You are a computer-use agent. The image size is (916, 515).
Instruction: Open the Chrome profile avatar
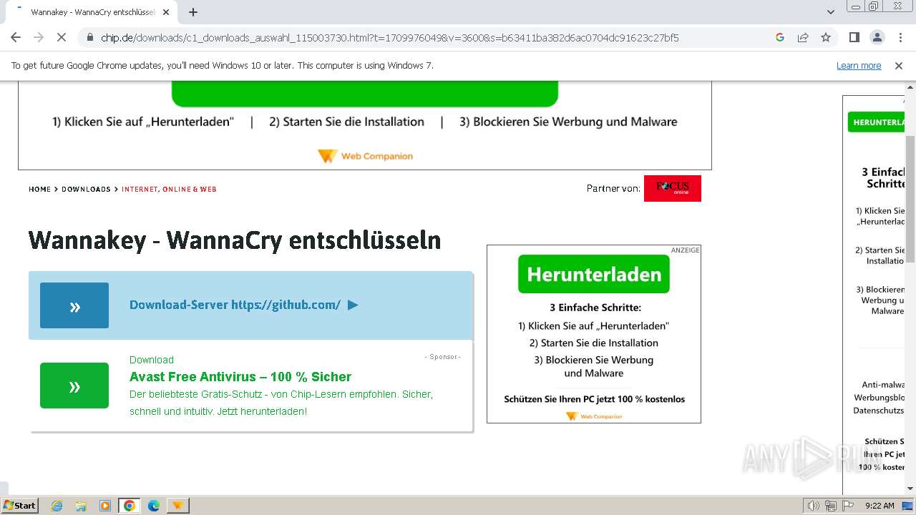pyautogui.click(x=877, y=37)
